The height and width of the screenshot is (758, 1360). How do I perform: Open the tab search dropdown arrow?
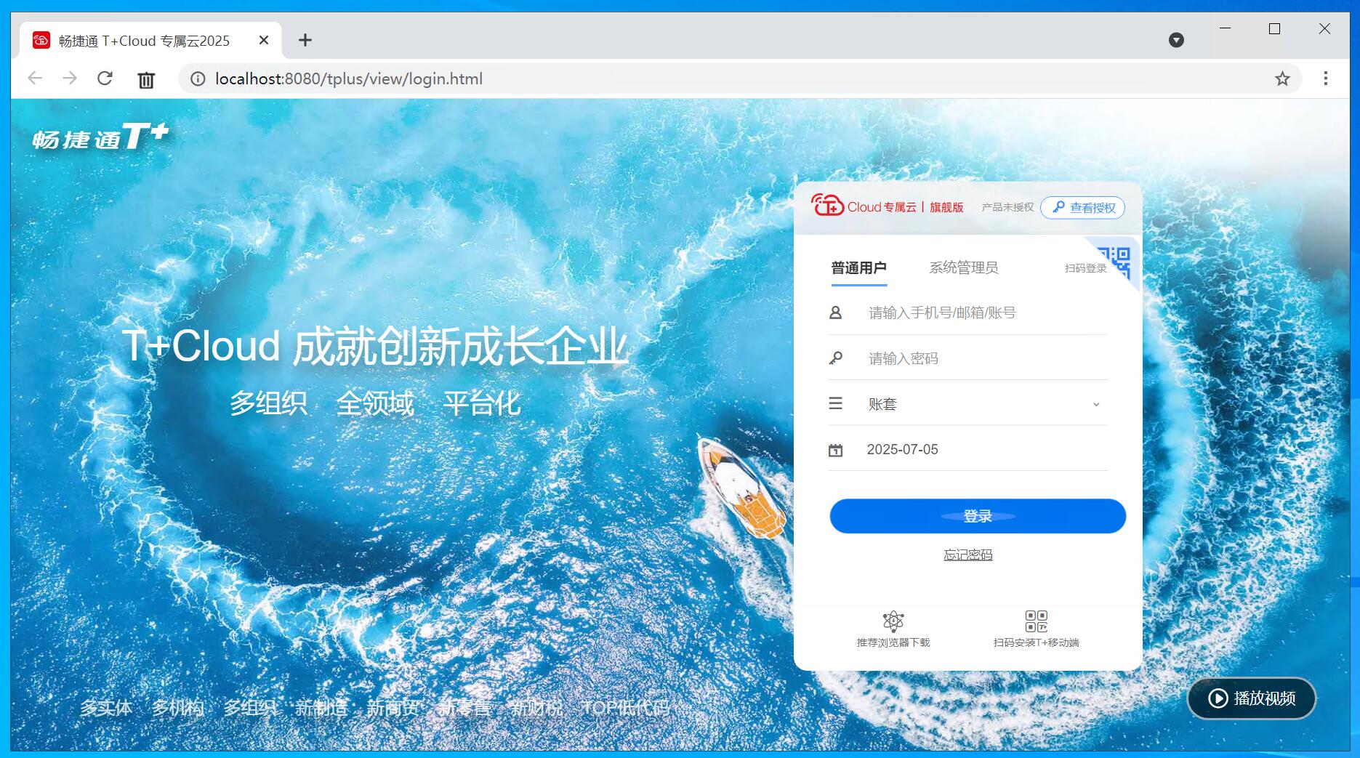point(1176,40)
